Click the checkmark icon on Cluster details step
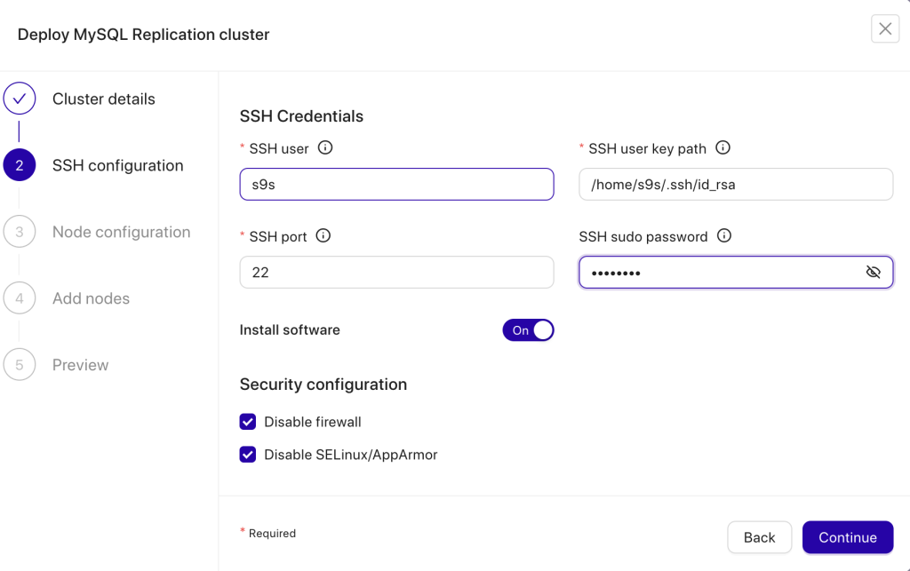Viewport: 910px width, 571px height. point(20,99)
